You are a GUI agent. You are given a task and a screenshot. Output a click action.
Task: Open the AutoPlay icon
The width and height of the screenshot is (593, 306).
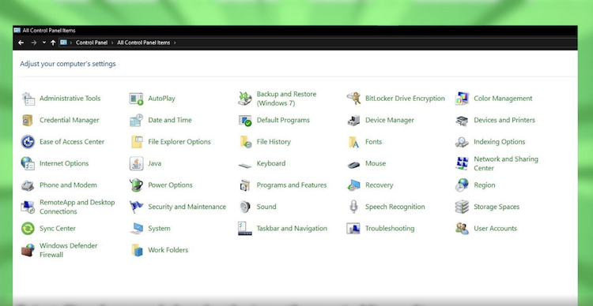(x=136, y=99)
